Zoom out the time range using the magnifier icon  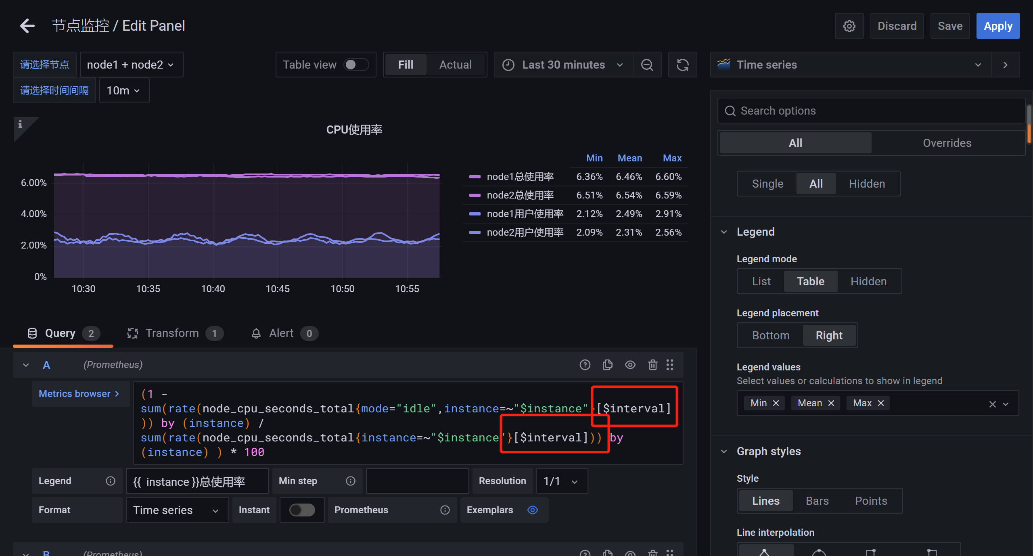(647, 65)
